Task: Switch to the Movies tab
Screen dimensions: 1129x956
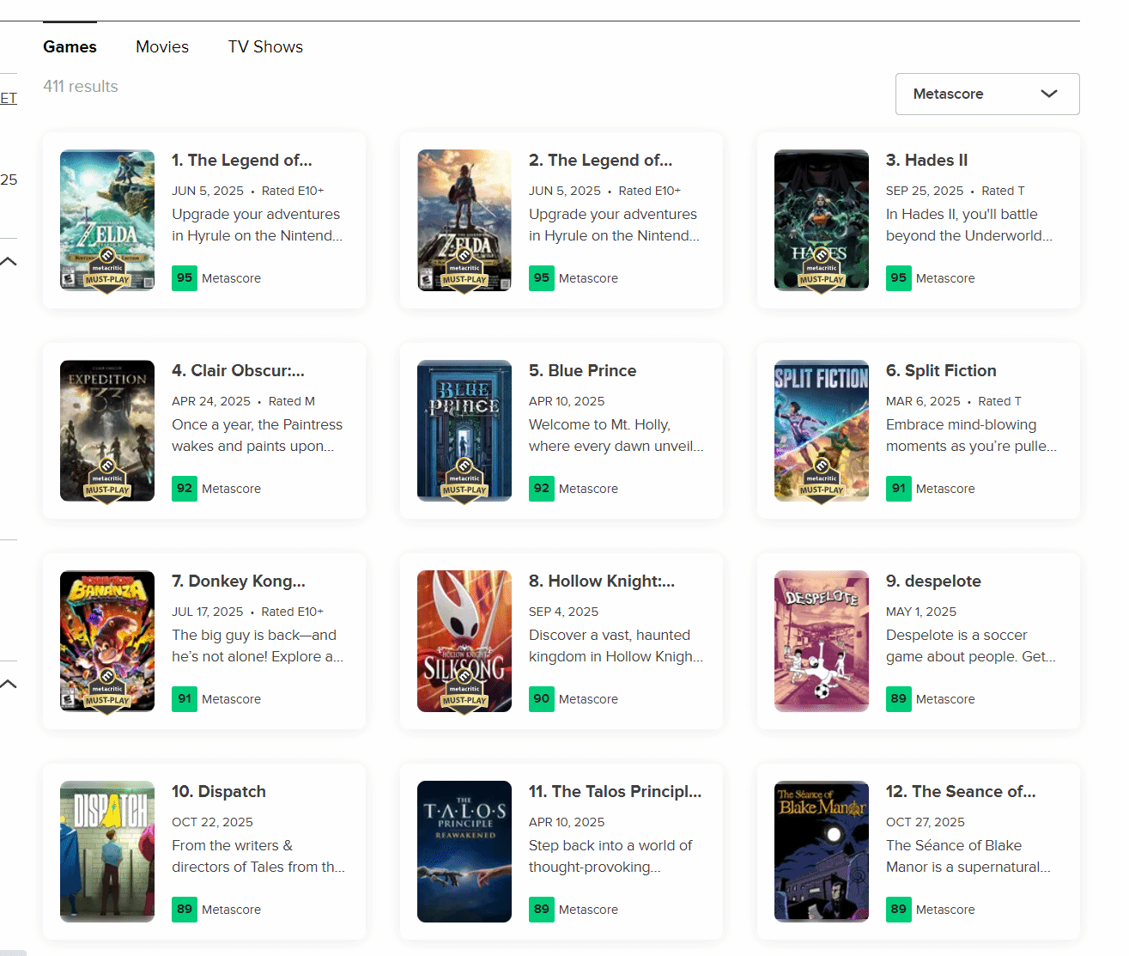Action: click(162, 47)
